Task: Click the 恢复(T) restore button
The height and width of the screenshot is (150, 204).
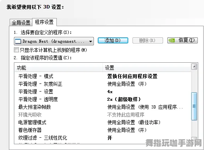Action: (182, 40)
